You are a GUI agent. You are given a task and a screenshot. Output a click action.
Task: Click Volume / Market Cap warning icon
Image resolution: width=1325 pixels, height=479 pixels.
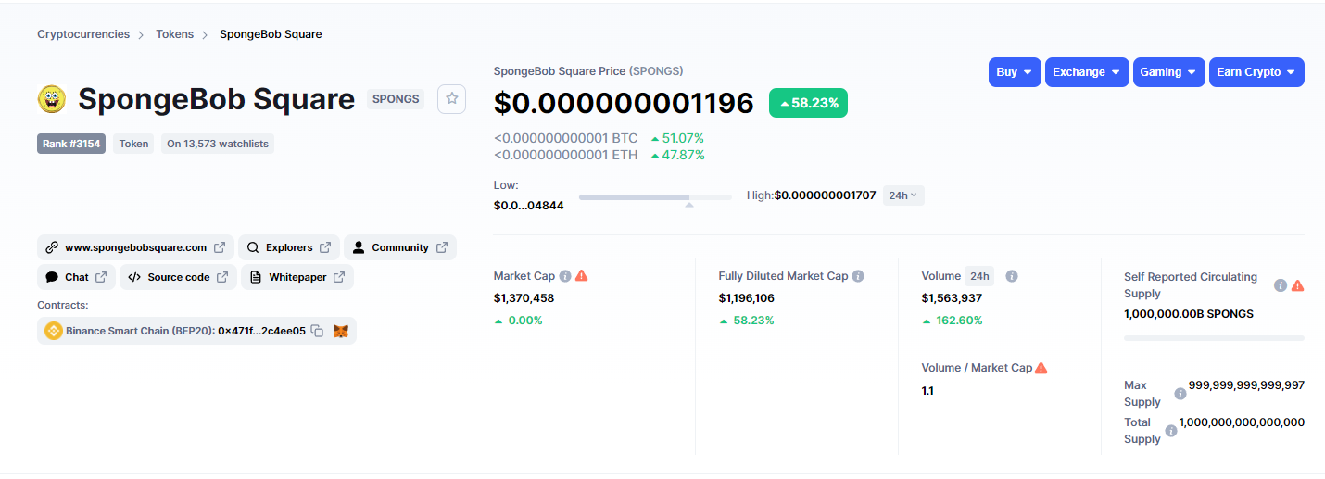[1041, 368]
